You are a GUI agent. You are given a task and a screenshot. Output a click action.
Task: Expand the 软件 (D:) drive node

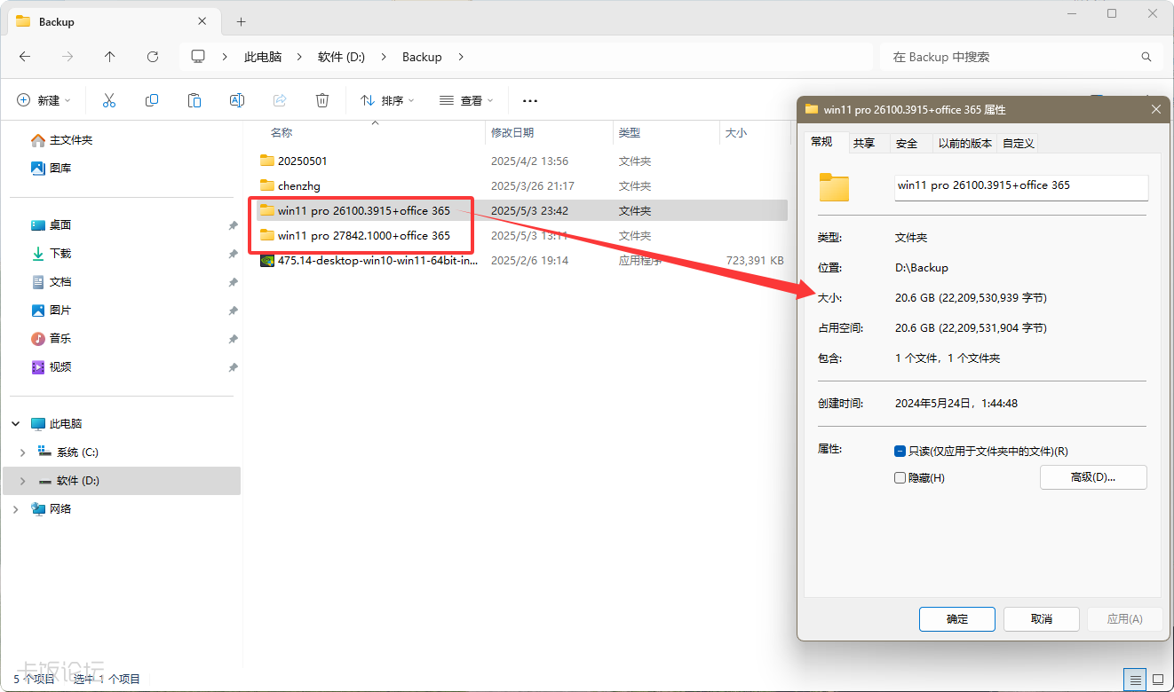(x=22, y=481)
